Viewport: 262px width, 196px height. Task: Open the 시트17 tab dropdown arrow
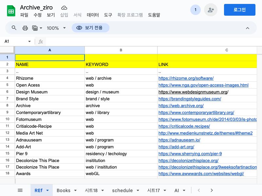[165, 190]
